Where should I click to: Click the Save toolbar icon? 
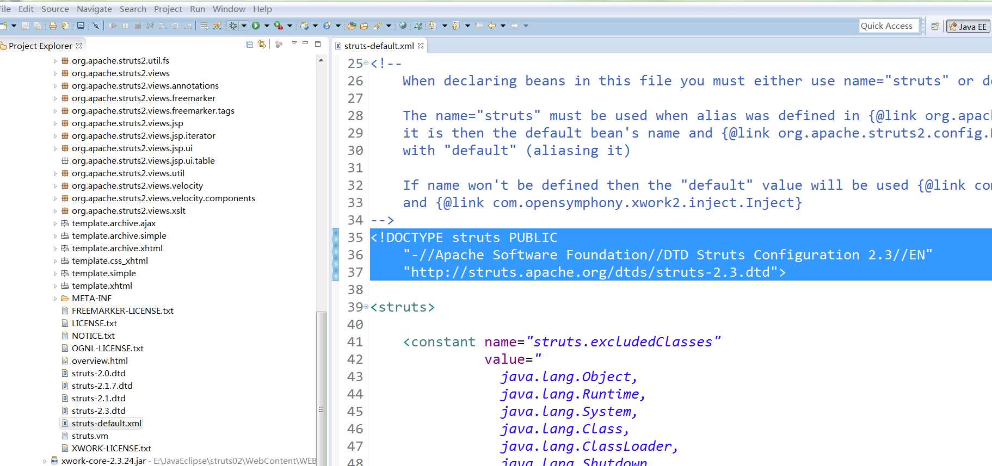click(25, 26)
